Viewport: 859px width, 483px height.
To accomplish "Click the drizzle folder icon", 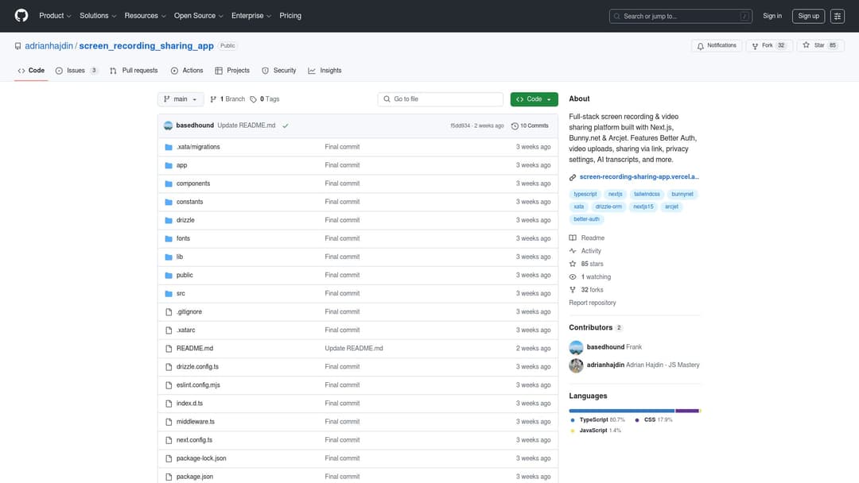I will [169, 220].
